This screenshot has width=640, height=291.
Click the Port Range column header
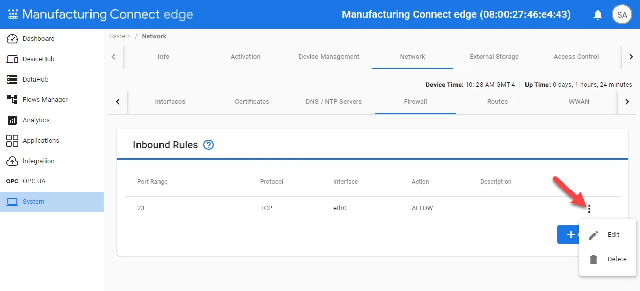click(x=152, y=182)
